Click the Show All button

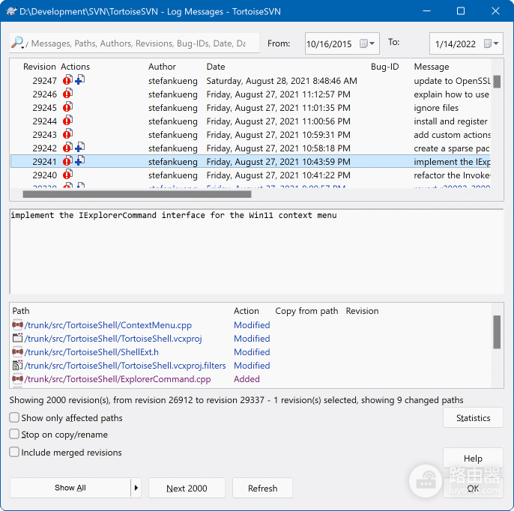click(70, 488)
